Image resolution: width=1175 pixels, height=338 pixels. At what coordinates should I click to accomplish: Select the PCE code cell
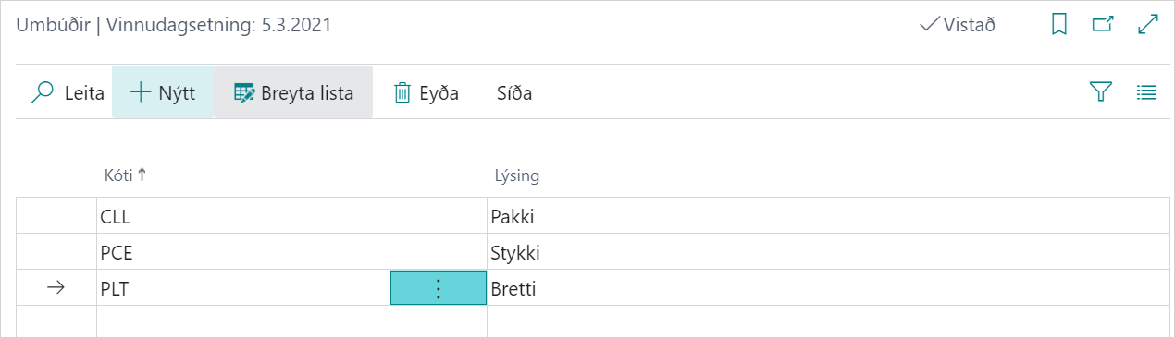click(x=243, y=252)
